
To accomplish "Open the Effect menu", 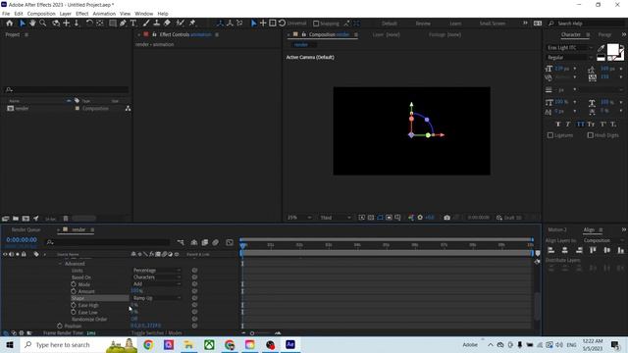I will pyautogui.click(x=82, y=14).
